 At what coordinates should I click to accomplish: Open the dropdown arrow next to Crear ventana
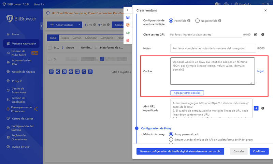pyautogui.click(x=80, y=25)
